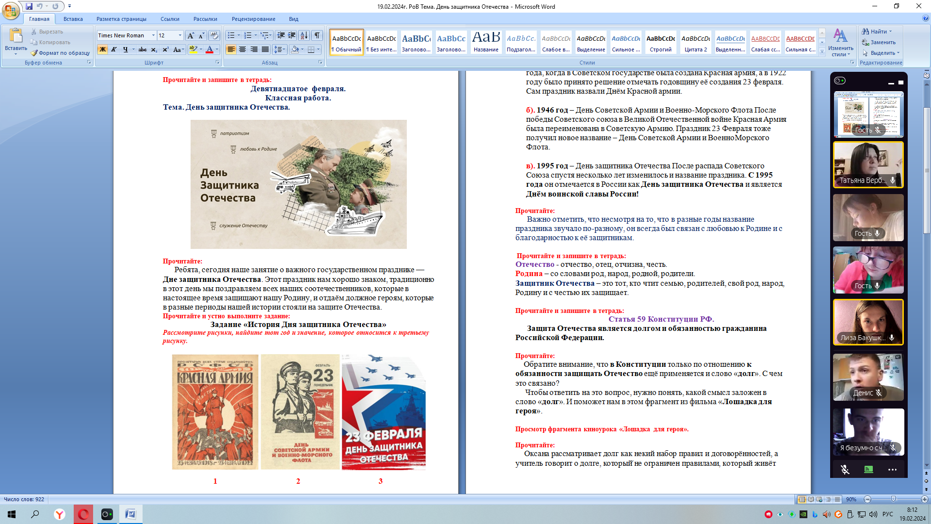The width and height of the screenshot is (931, 524).
Task: Switch to draft view in status bar
Action: coord(837,499)
